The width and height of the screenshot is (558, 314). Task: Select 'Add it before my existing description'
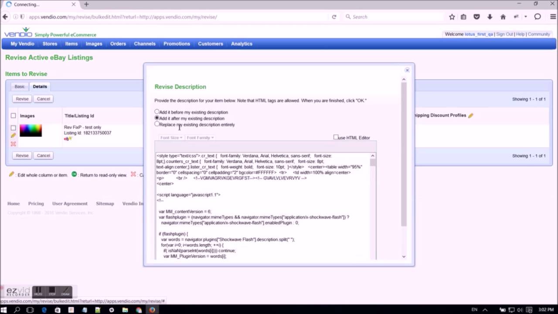157,112
